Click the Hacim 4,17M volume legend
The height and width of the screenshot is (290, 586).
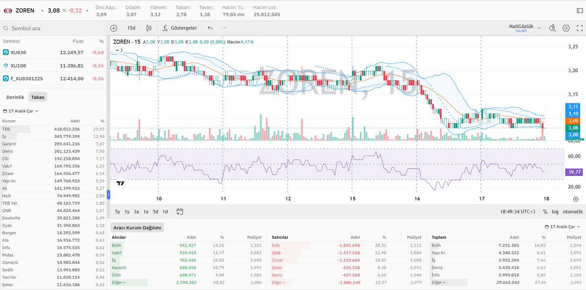(241, 42)
